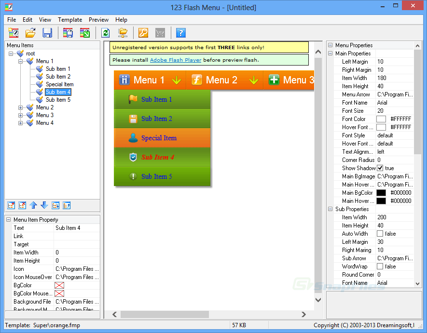Click properties panel scroll down arrow
The height and width of the screenshot is (333, 427).
pos(417,284)
